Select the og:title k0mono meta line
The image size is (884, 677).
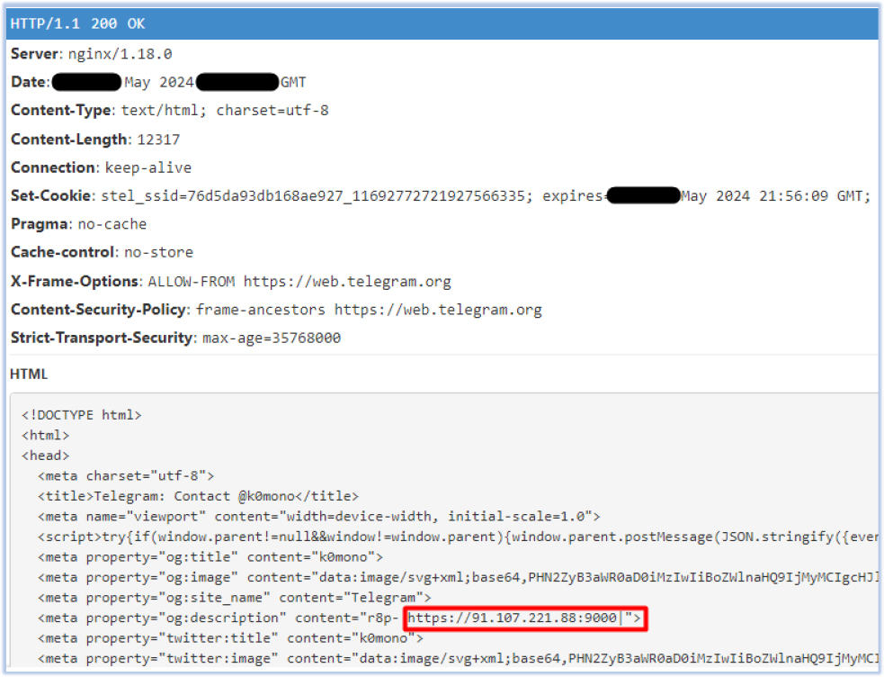(210, 557)
